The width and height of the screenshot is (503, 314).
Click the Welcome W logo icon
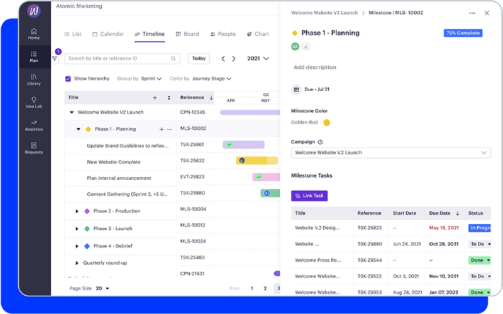point(34,11)
